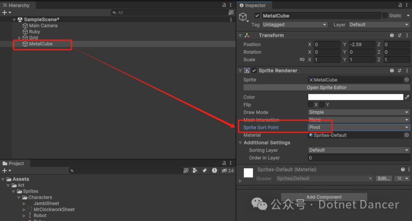Open the Hierarchy panel three-dot menu
This screenshot has width=412, height=221.
click(231, 5)
